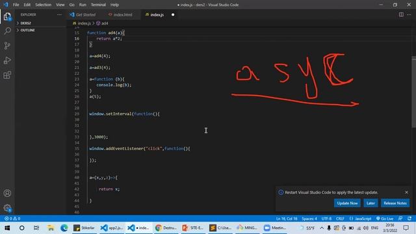
Task: Click the Go Live status bar button
Action: pos(385,218)
